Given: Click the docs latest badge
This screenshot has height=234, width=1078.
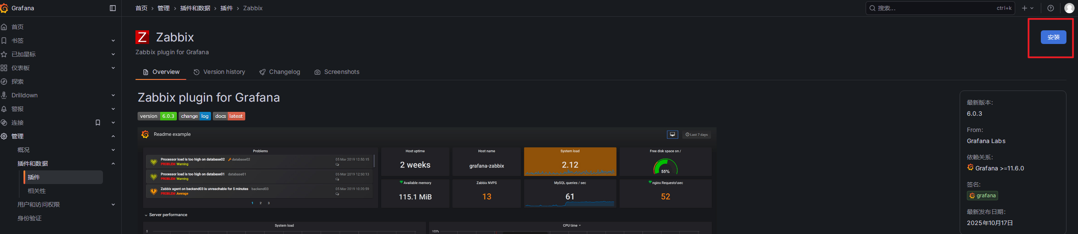Looking at the screenshot, I should 229,116.
